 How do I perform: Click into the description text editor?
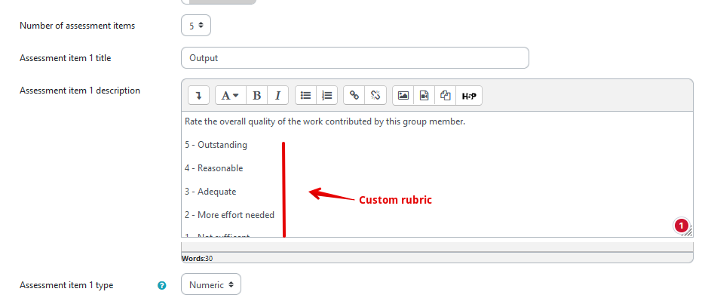(437, 174)
